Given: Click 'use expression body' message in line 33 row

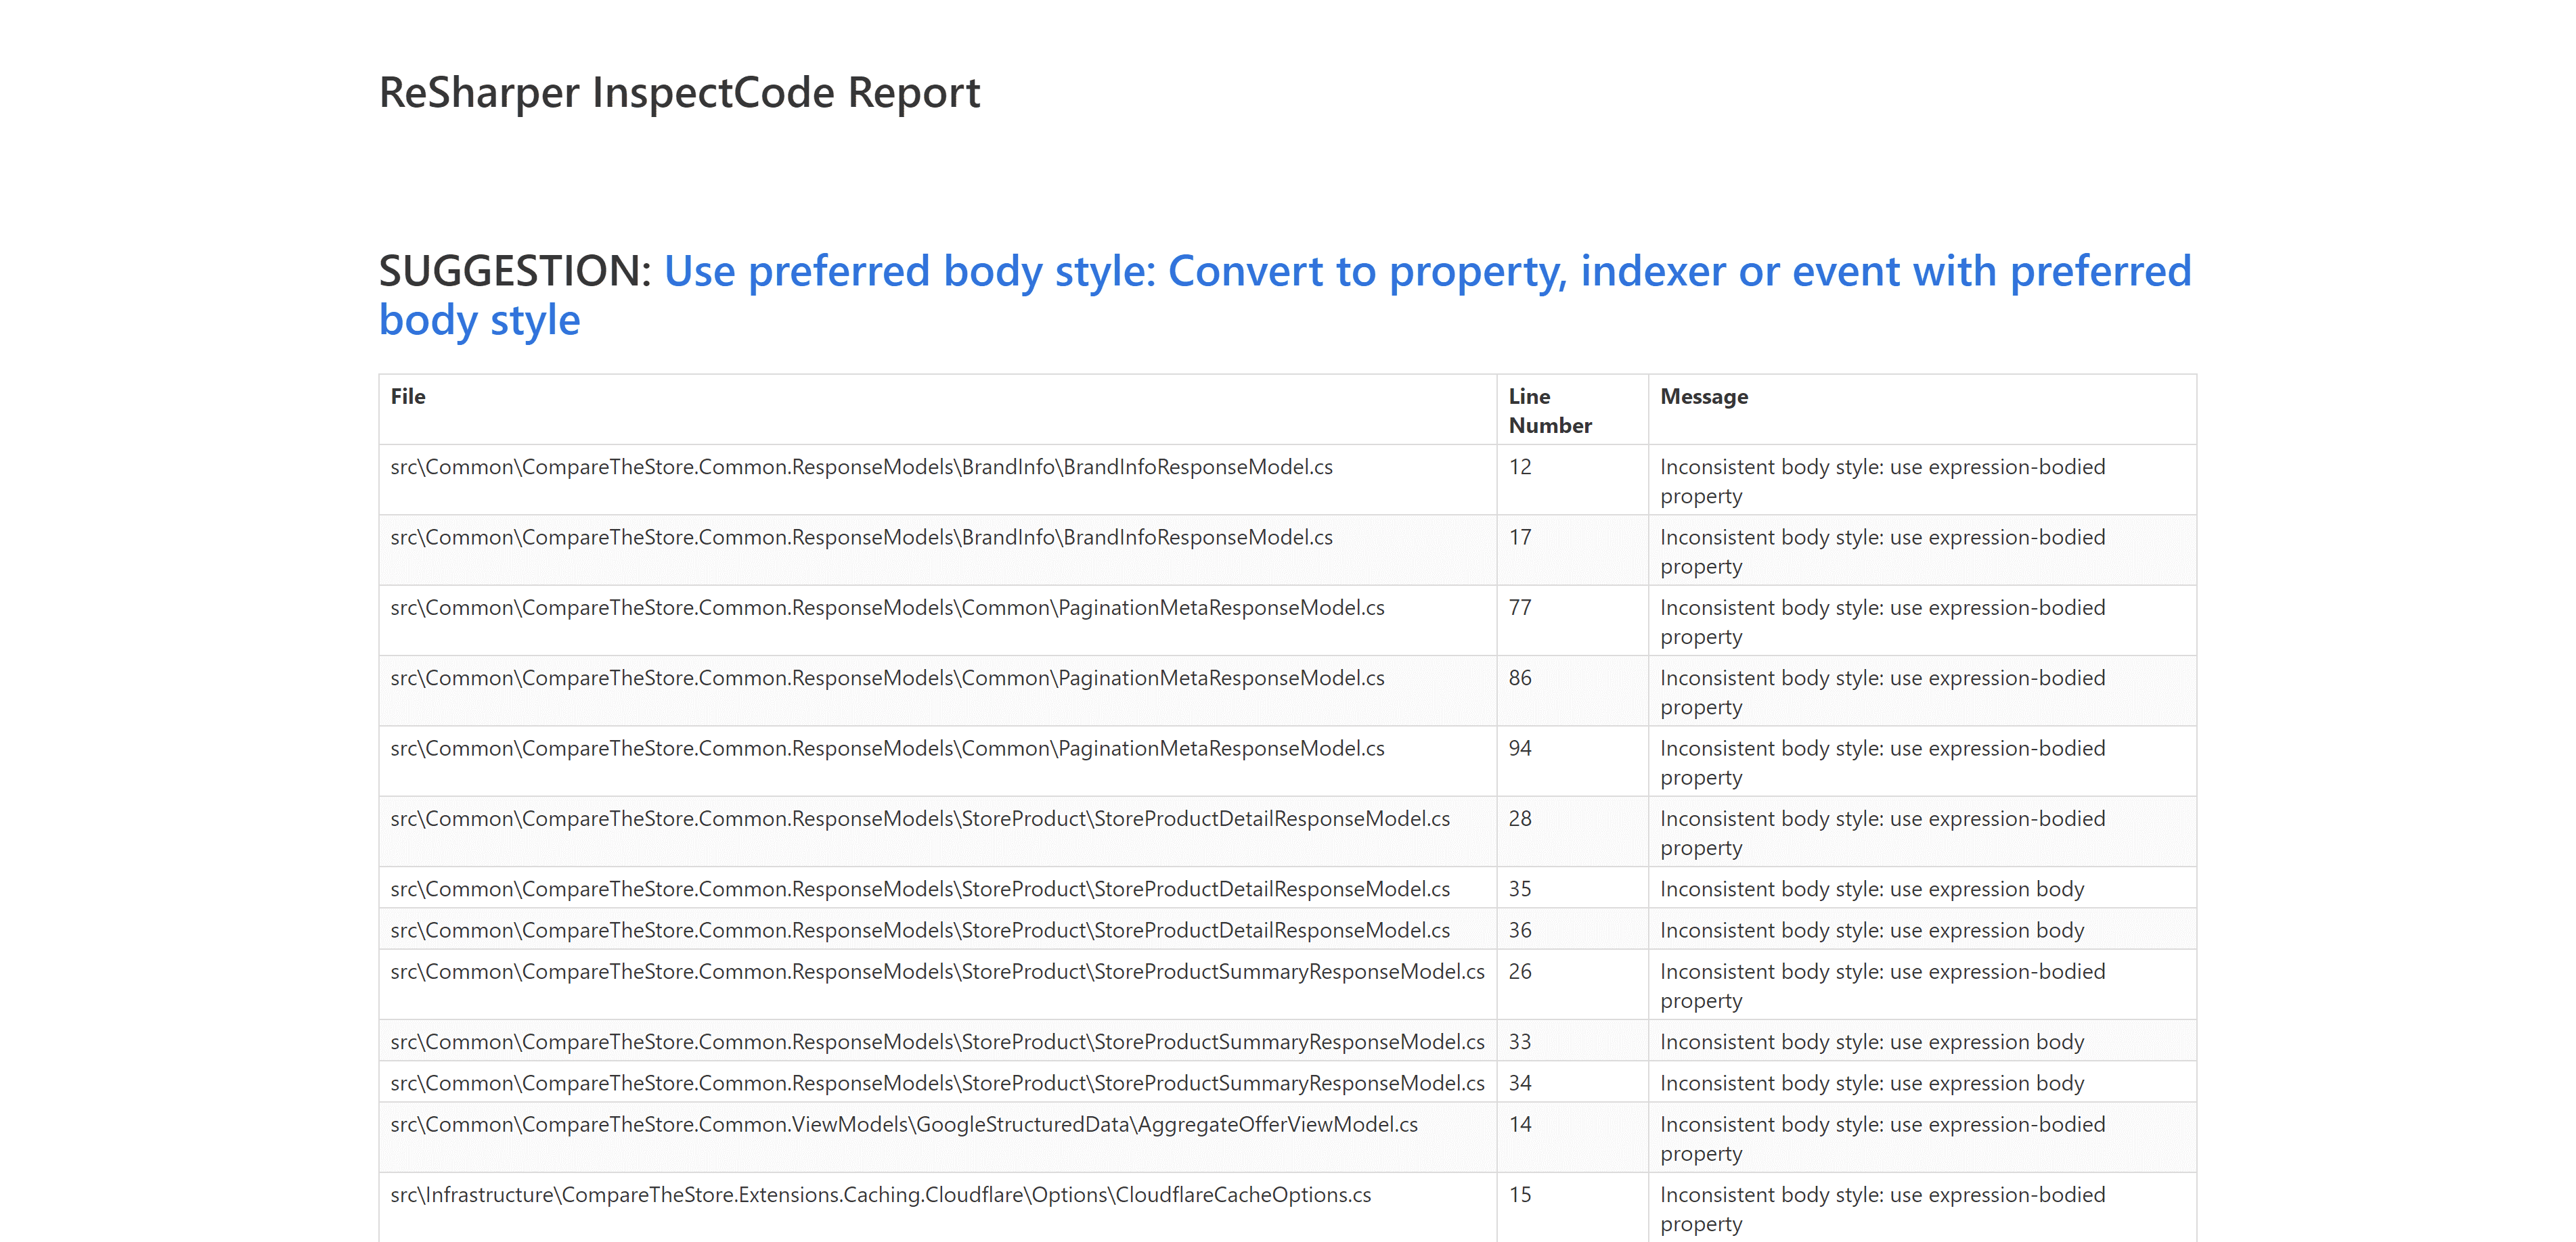Looking at the screenshot, I should (1872, 1041).
